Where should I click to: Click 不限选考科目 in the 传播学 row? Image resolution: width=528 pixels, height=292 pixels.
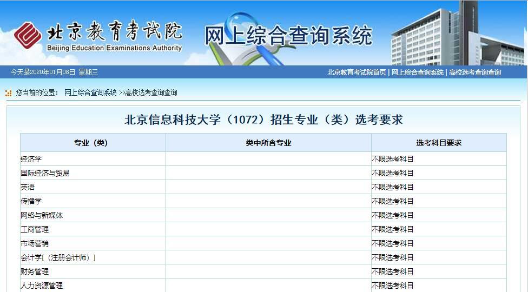[392, 201]
